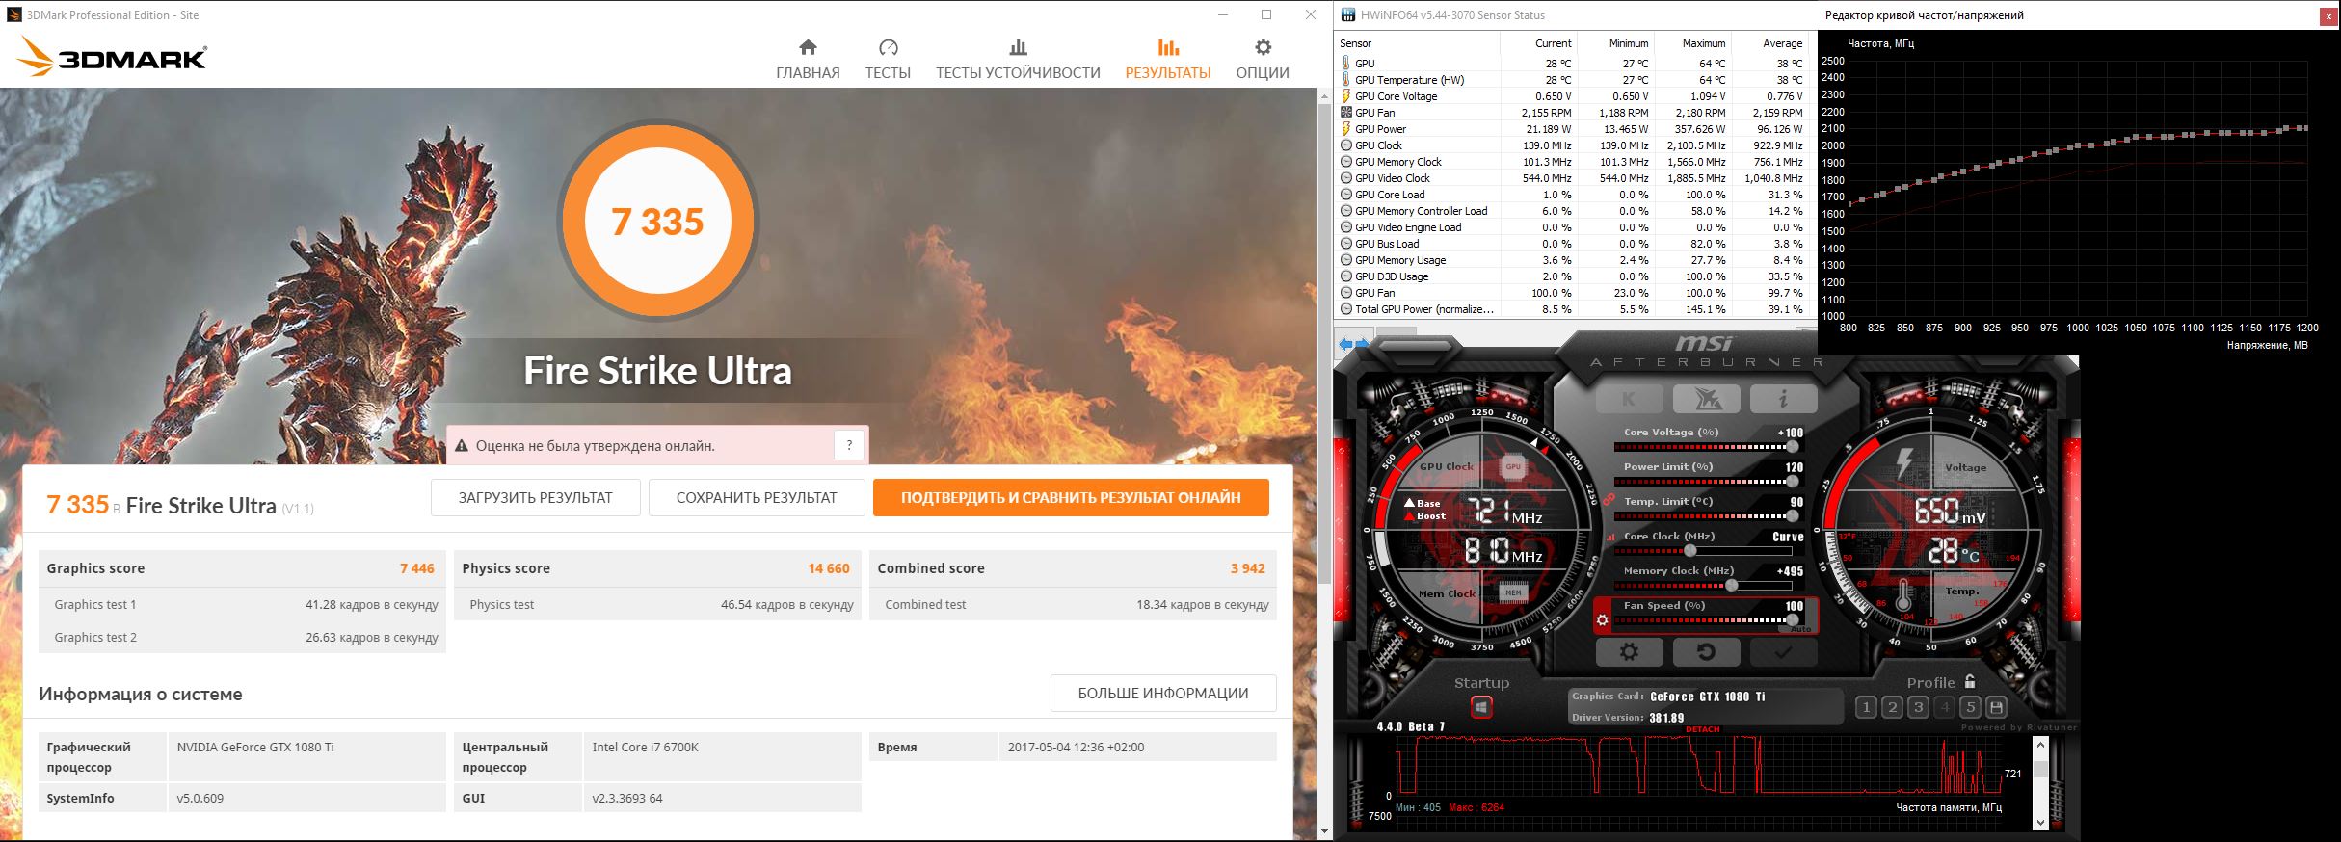Save the current Afterburner profile

(1996, 708)
